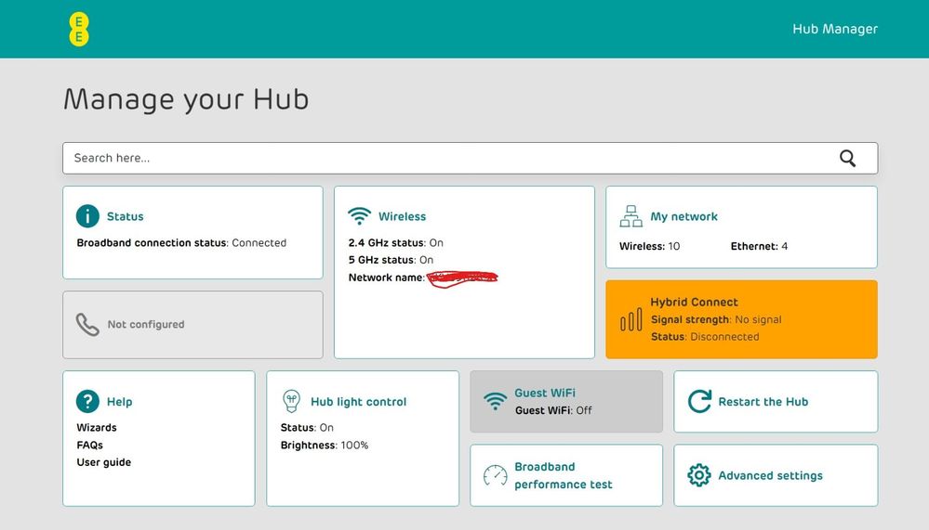Click Hybrid Connect Status: Disconnected text
Image resolution: width=929 pixels, height=530 pixels.
705,337
